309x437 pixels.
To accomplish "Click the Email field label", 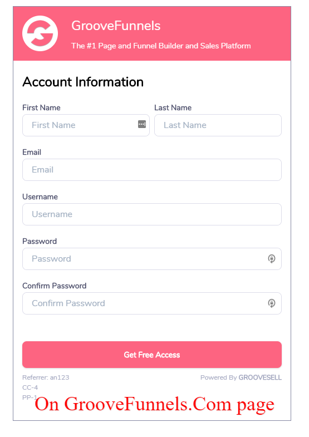I will 32,152.
